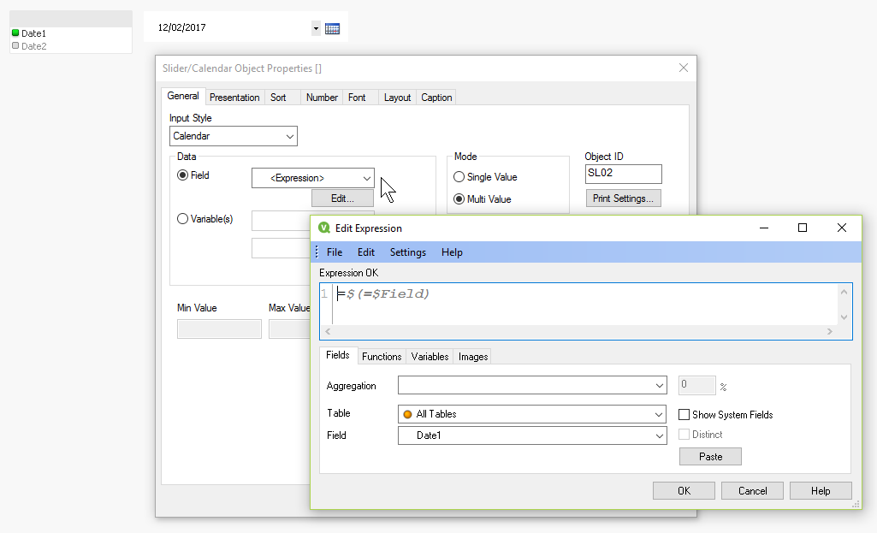Select the Field radio button
The image size is (877, 533).
coord(182,175)
